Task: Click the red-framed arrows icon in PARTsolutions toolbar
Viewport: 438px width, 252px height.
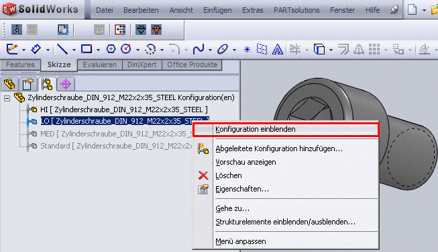Action: (x=120, y=30)
